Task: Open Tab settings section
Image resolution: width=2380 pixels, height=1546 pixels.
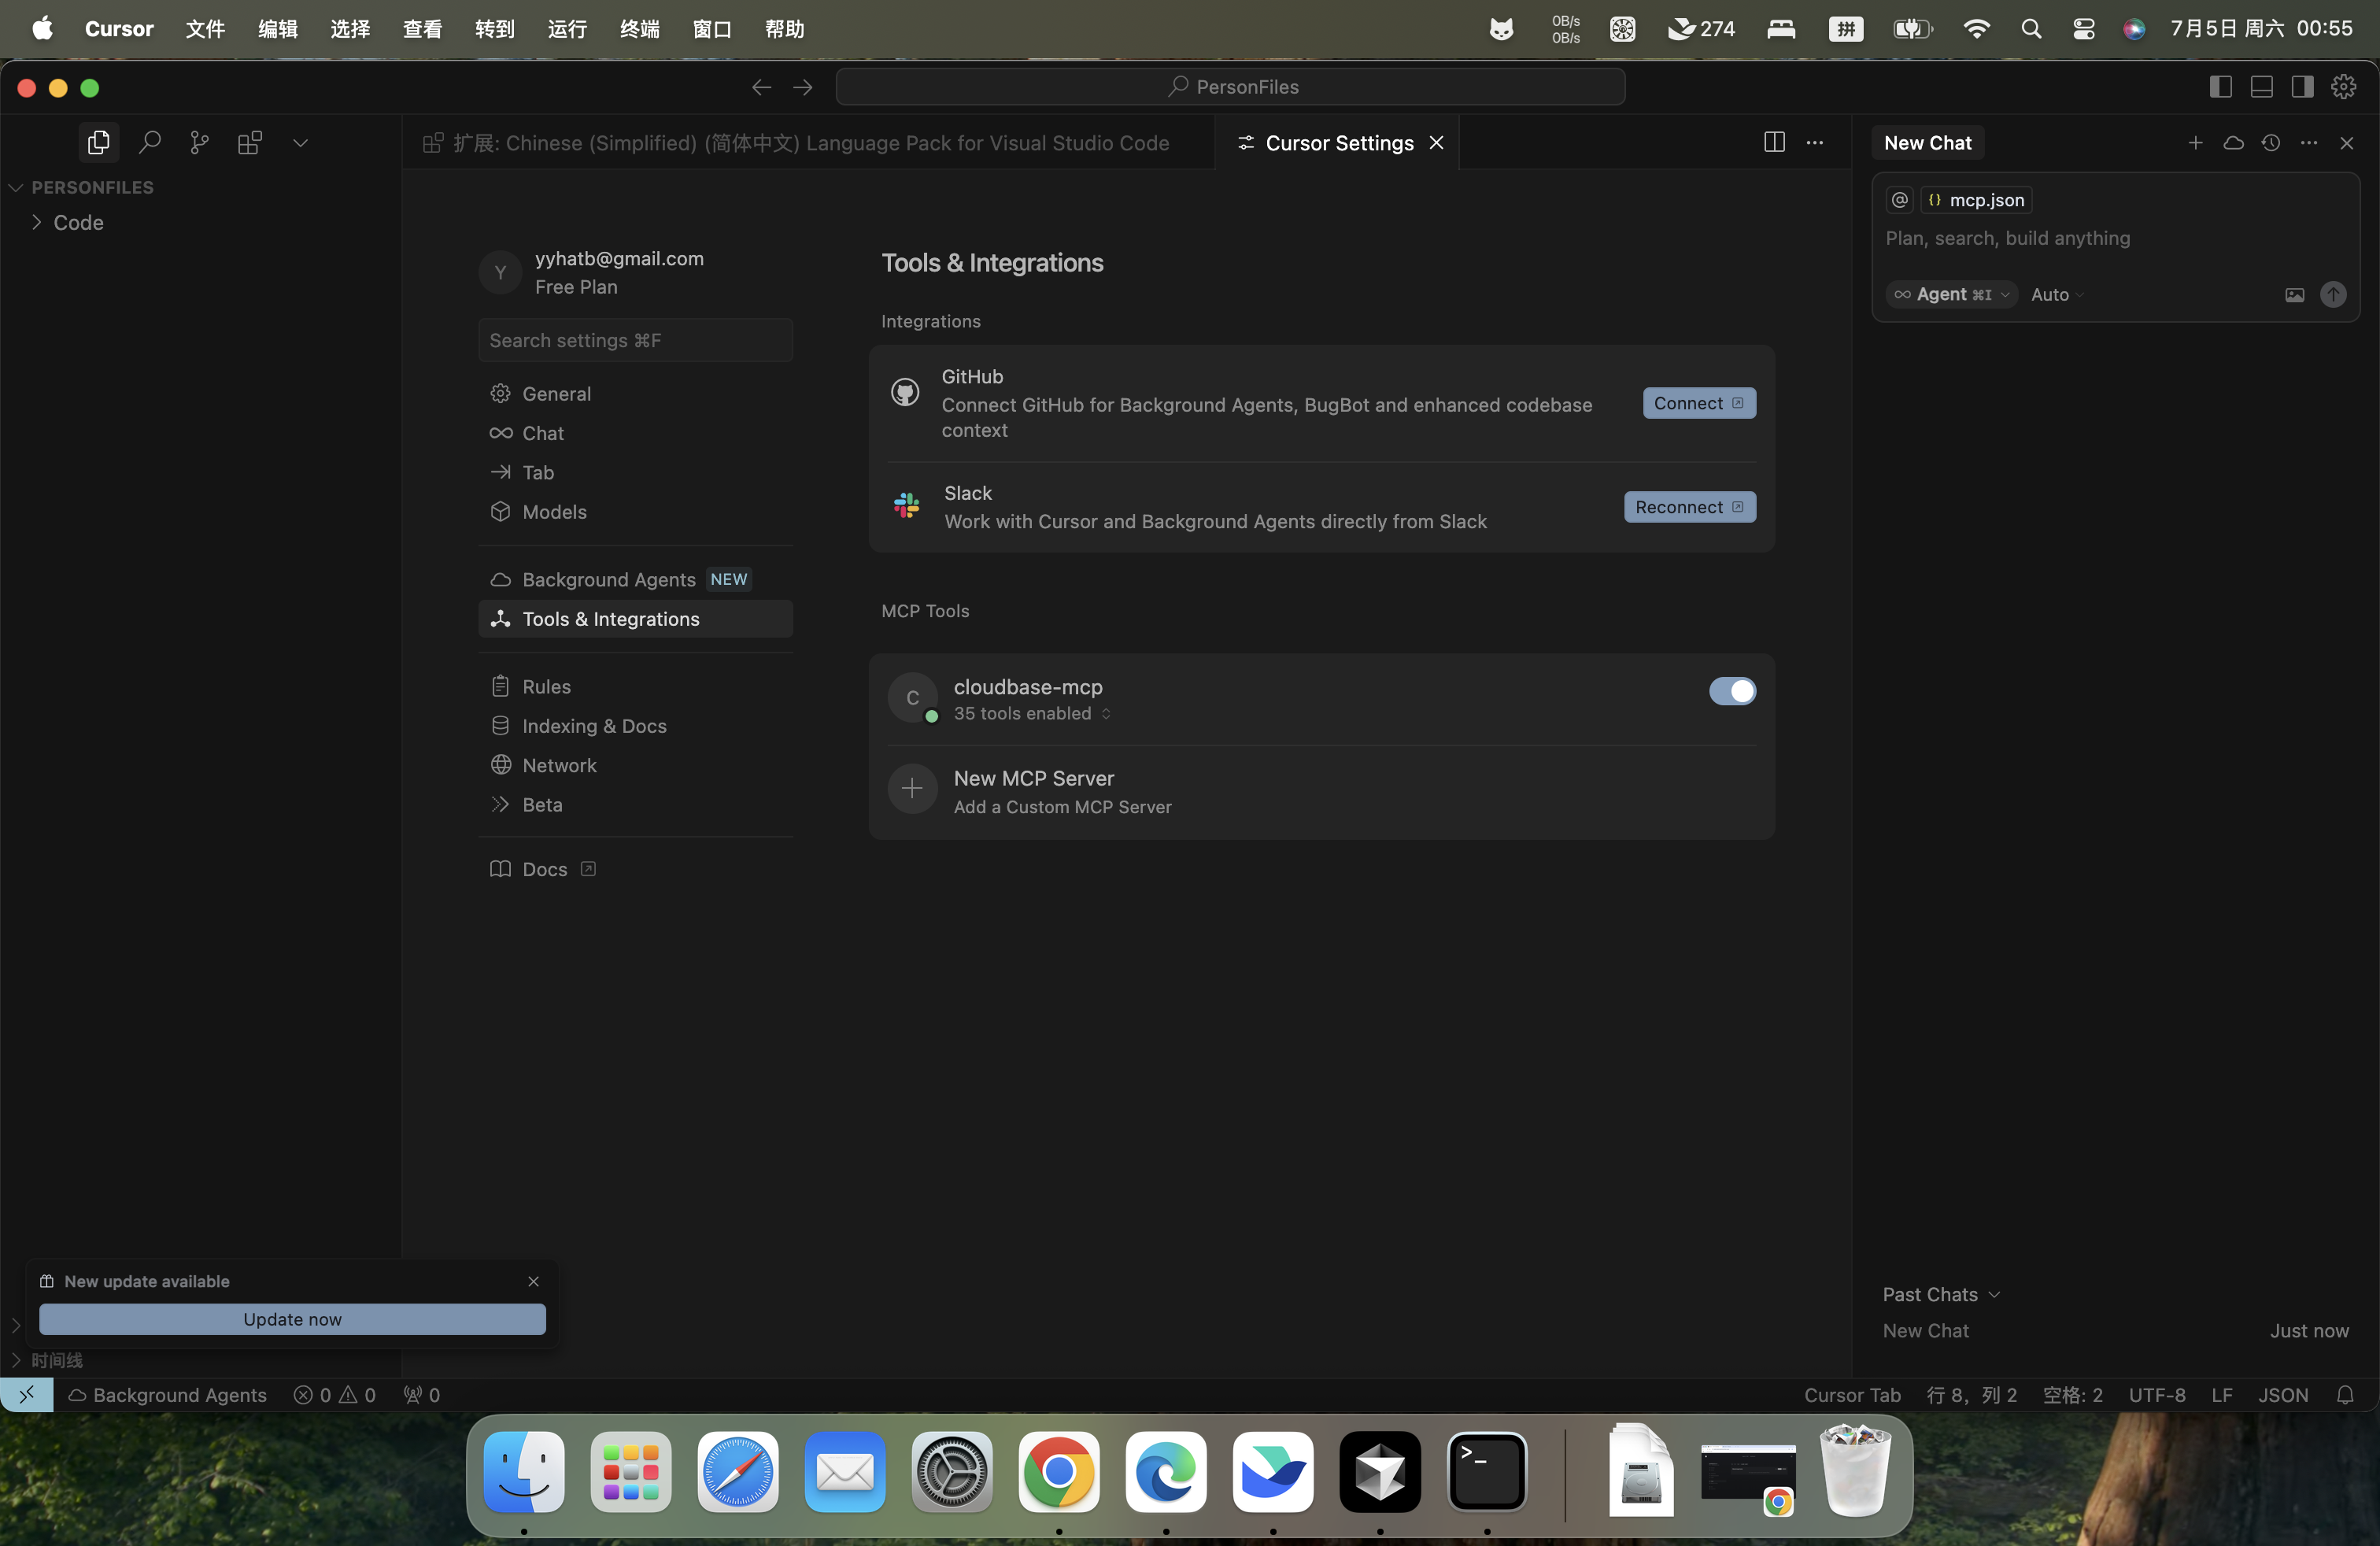Action: (x=635, y=472)
